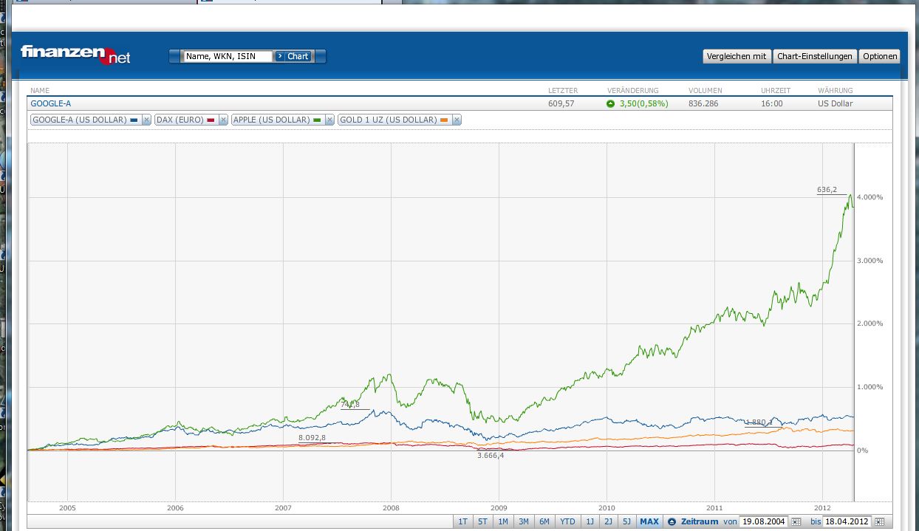Focus the Name, WKN, ISIN search field
Image resolution: width=919 pixels, height=531 pixels.
[228, 56]
